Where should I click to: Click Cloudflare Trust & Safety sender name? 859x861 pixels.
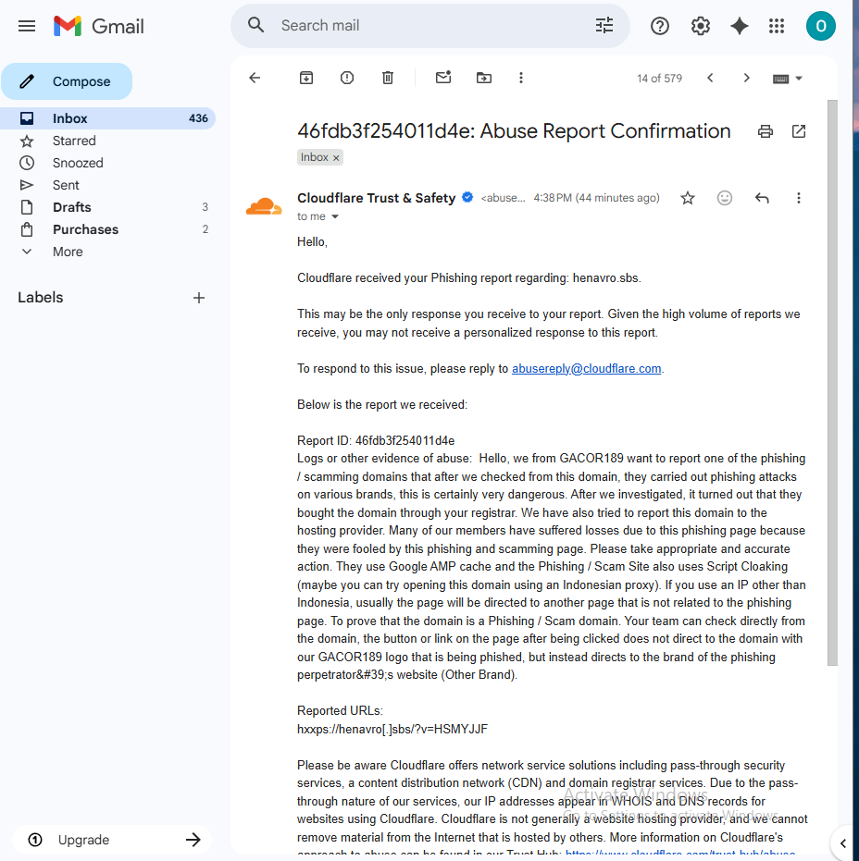pos(377,198)
